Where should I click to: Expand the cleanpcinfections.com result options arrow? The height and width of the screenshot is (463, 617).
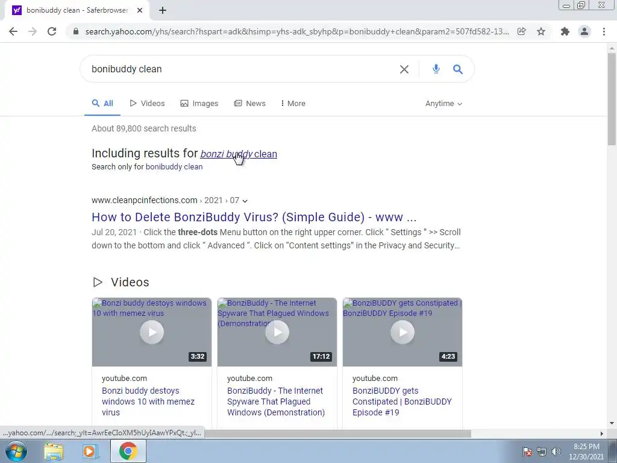pos(245,201)
